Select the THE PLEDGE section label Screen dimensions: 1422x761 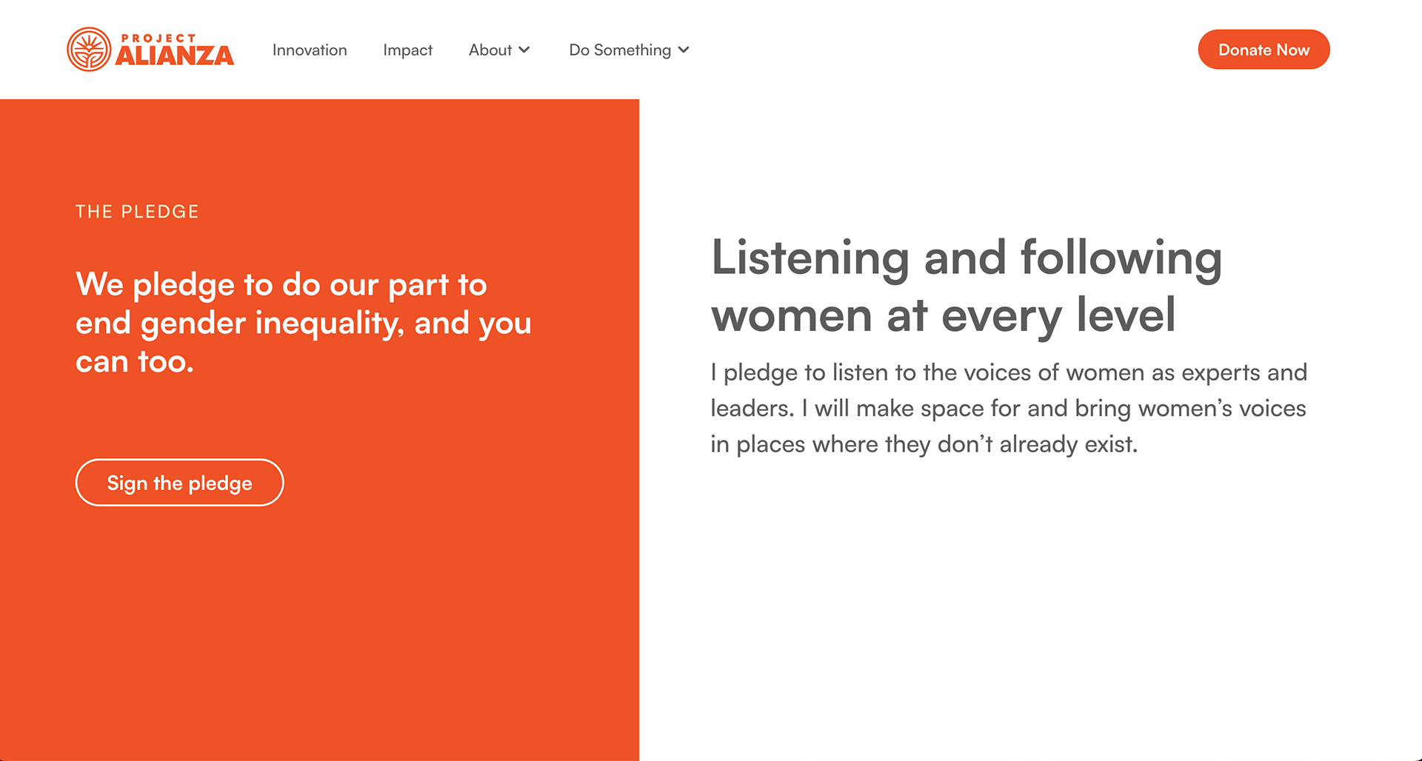coord(137,212)
